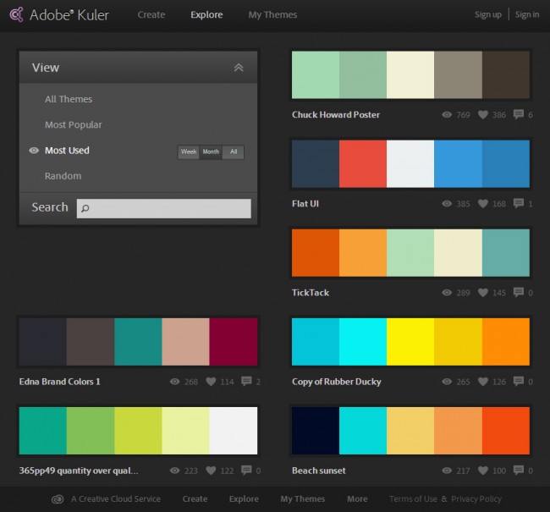Click the Creative Cloud icon in footer

(x=58, y=499)
